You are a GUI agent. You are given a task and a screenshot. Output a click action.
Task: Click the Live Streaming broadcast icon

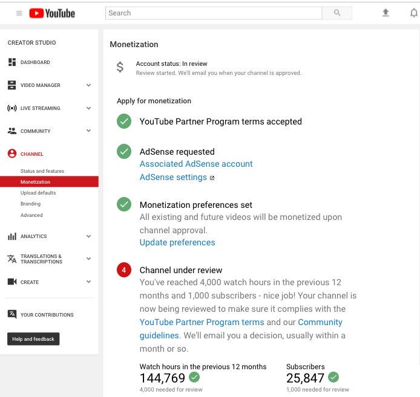click(11, 108)
